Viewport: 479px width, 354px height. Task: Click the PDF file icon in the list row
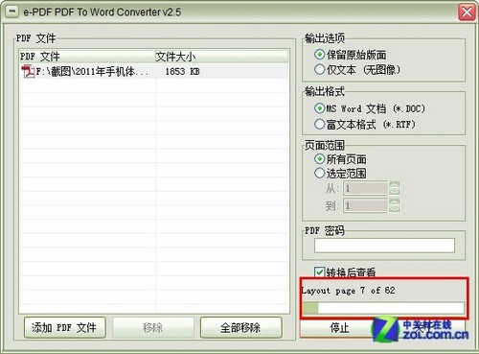pos(28,71)
